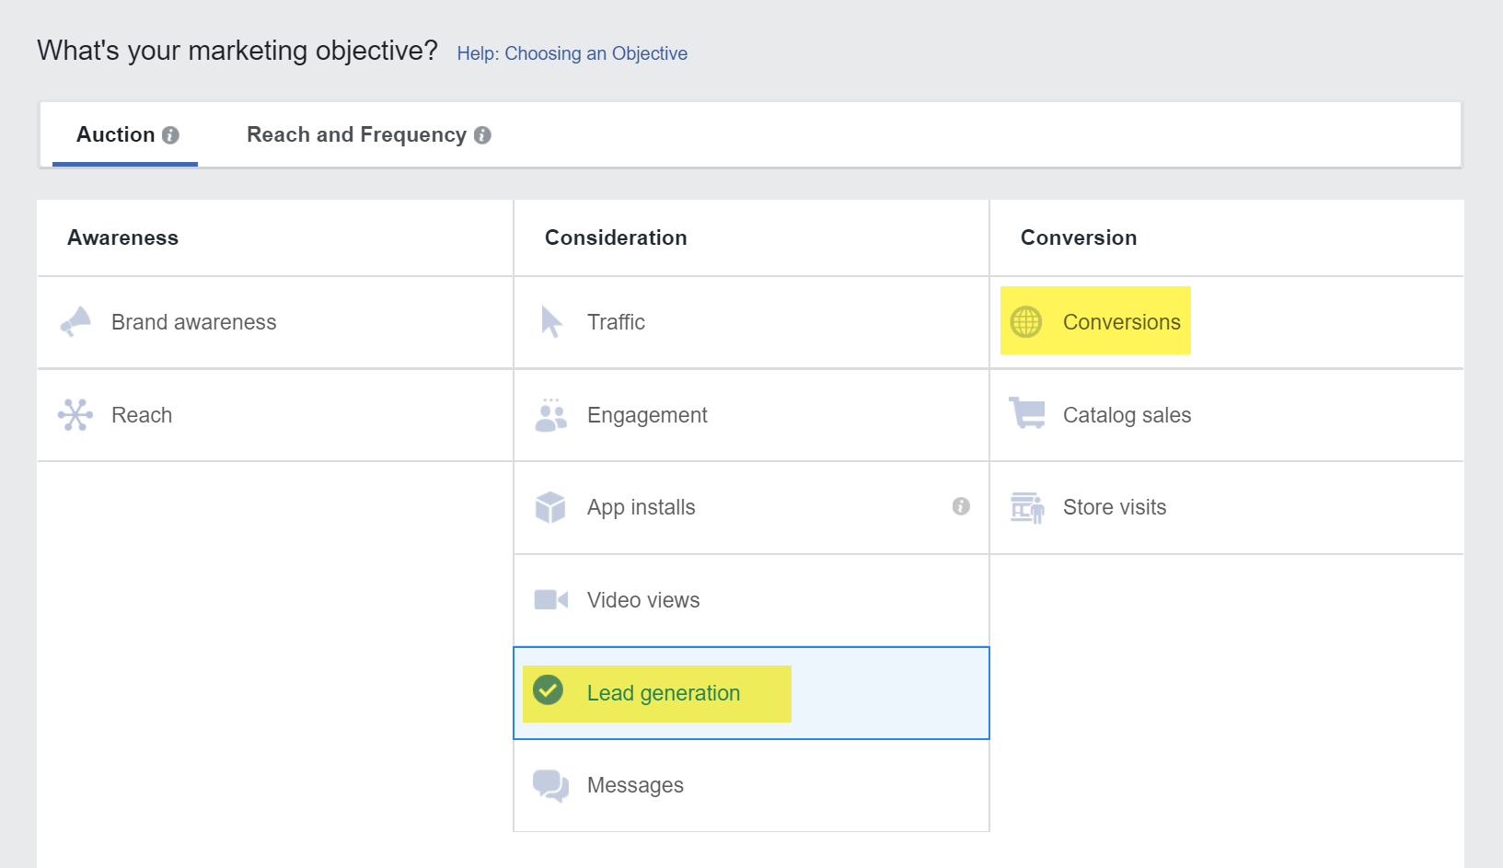Click the App installs info icon

(961, 506)
